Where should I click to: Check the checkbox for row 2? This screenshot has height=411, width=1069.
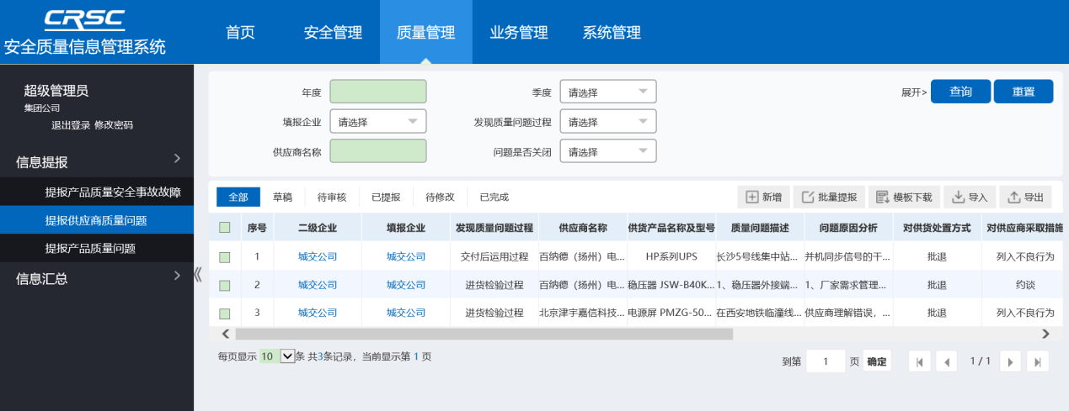pyautogui.click(x=225, y=286)
